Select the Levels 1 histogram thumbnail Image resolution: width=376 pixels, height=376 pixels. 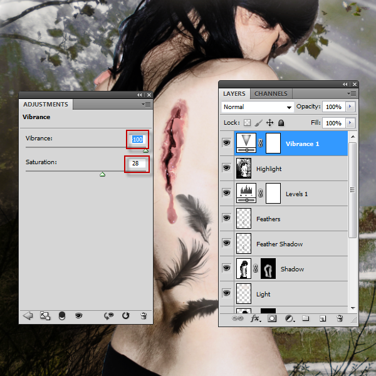coord(246,193)
